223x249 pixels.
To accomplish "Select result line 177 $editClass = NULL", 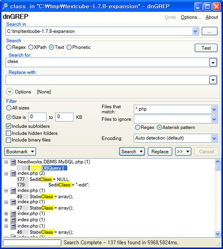I will (44, 179).
